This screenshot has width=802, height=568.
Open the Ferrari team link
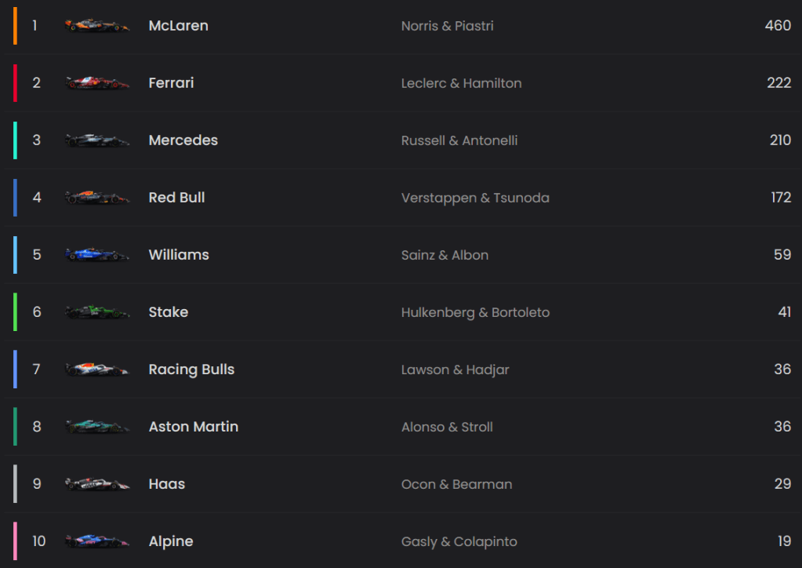[x=171, y=83]
